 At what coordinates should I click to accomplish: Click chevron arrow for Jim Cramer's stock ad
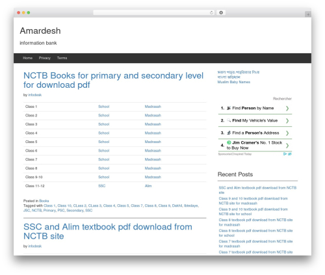click(287, 145)
